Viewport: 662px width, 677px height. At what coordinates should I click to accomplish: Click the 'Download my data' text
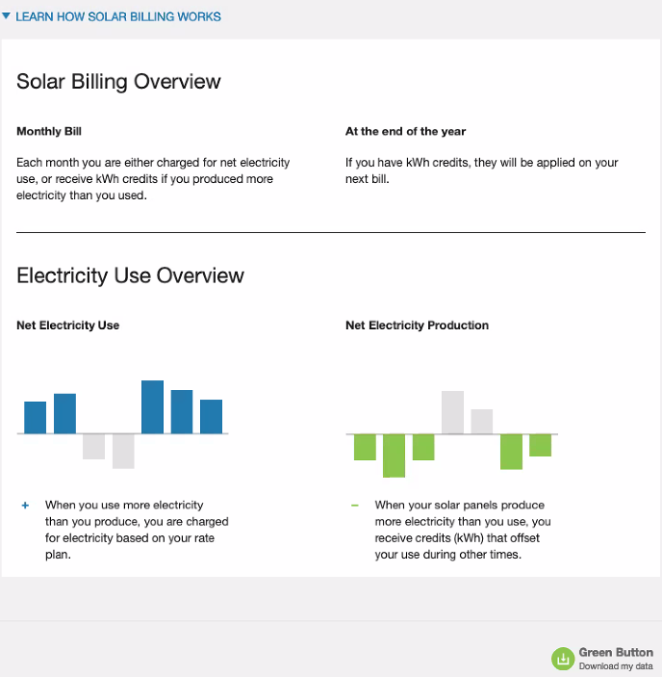[x=616, y=666]
